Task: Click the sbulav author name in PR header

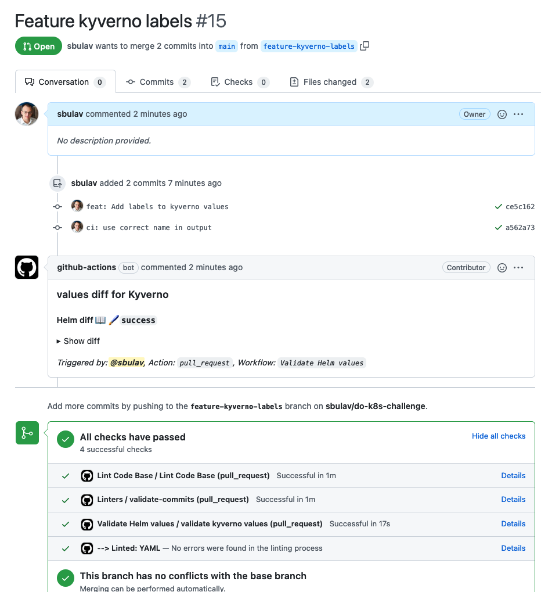Action: point(80,46)
